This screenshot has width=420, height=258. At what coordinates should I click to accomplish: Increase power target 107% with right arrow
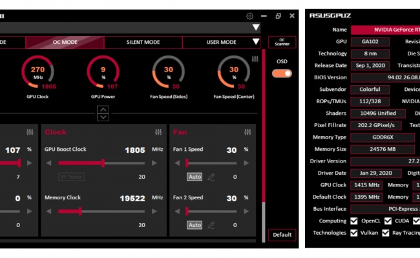pos(30,163)
